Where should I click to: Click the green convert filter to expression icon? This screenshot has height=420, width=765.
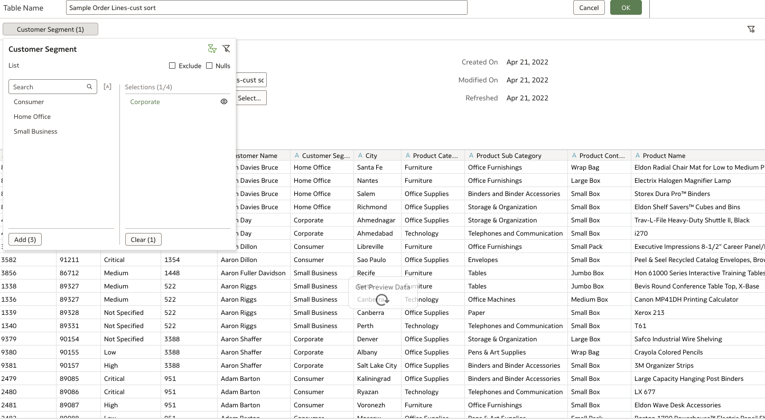click(212, 48)
